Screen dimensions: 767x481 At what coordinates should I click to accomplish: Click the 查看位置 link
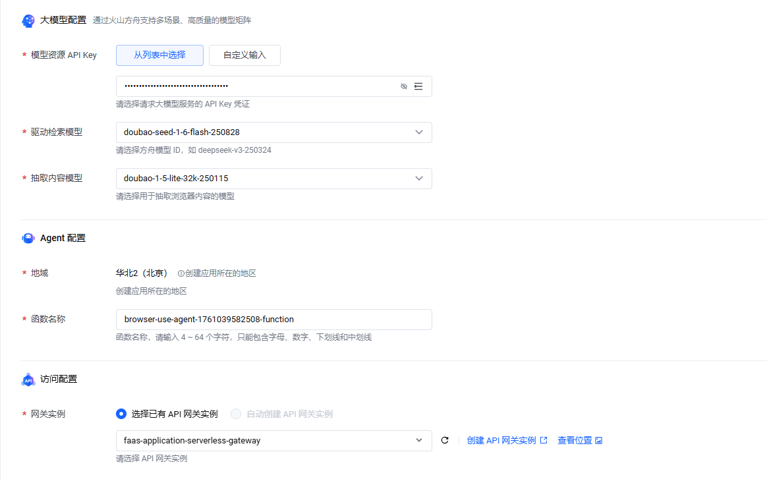pos(575,440)
